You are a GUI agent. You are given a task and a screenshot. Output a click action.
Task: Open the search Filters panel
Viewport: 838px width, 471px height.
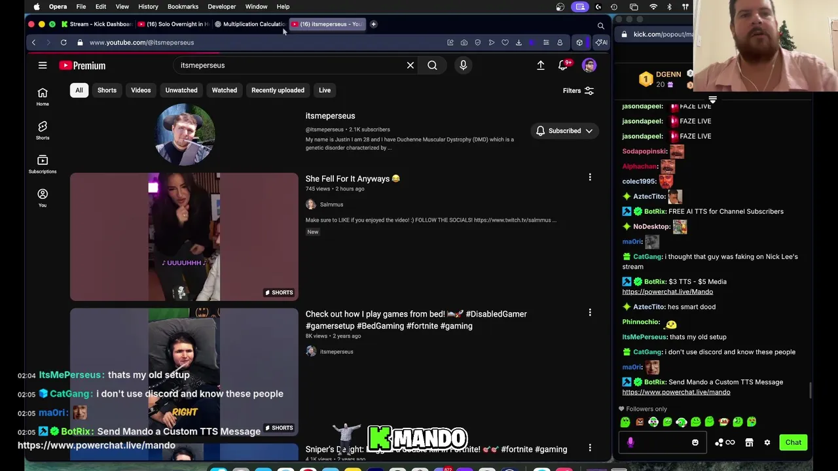point(578,91)
